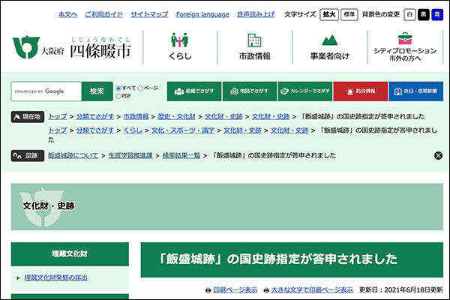Viewport: 450px width, 300px height.
Task: Open 大きな文字で印刷ページ表示 link
Action: coord(312,290)
